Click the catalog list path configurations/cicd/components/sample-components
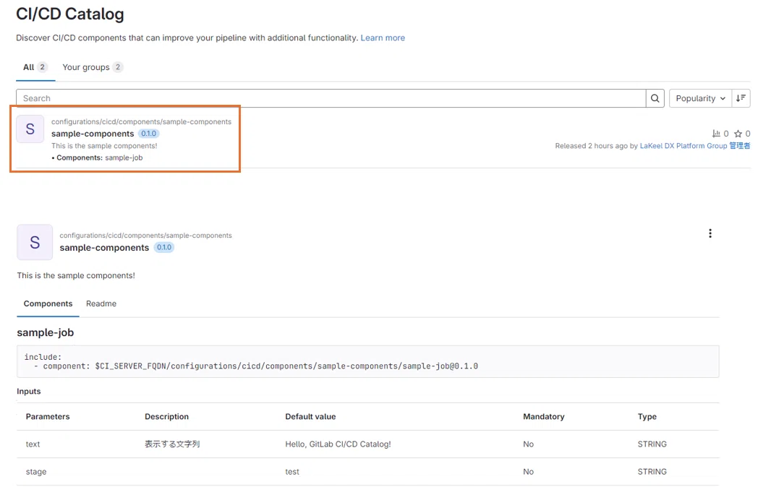 (x=141, y=122)
